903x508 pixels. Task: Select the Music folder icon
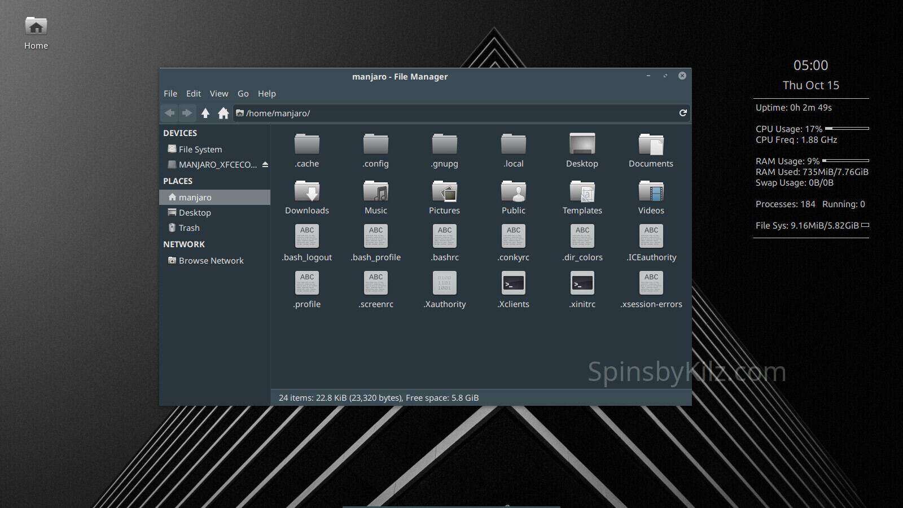tap(376, 192)
